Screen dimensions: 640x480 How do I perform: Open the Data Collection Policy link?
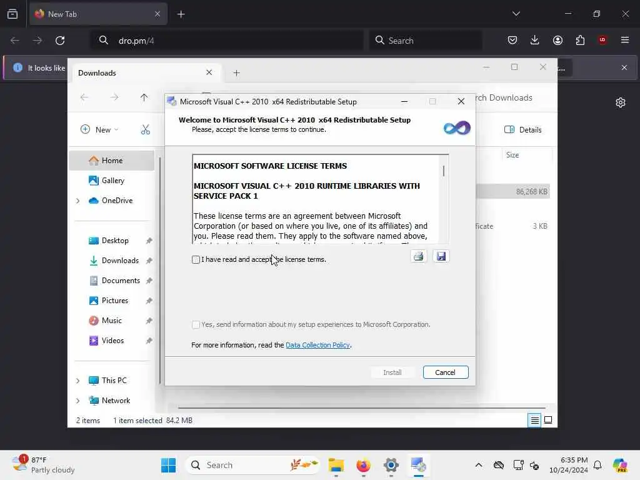point(317,345)
